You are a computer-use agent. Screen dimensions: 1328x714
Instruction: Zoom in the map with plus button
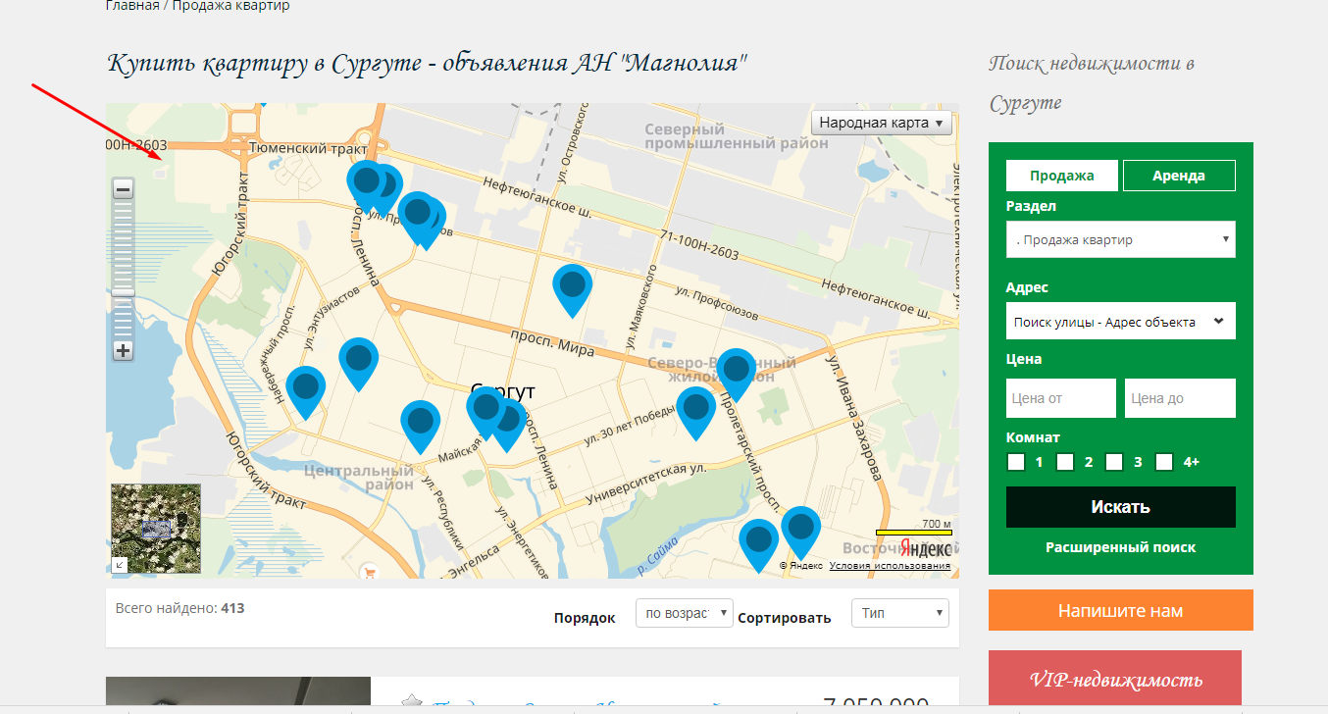(x=124, y=351)
